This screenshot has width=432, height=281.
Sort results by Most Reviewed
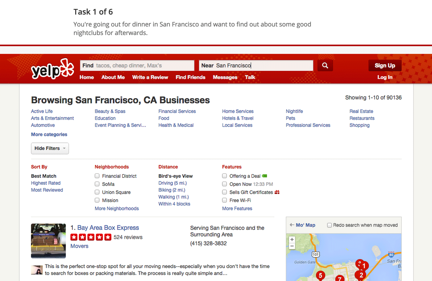pyautogui.click(x=47, y=190)
